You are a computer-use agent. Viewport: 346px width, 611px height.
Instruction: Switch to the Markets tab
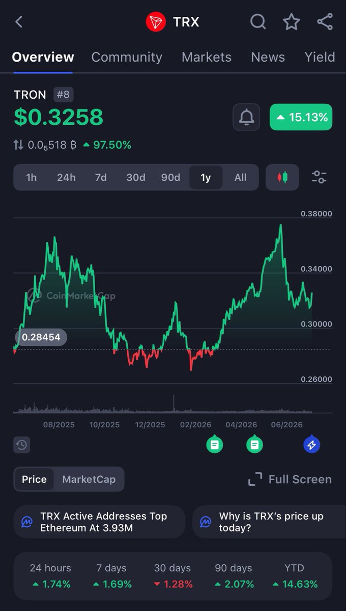(x=207, y=57)
